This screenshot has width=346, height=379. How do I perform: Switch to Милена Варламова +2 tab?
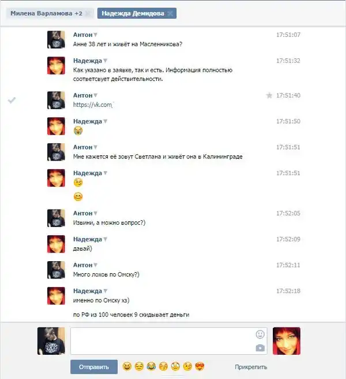point(46,13)
